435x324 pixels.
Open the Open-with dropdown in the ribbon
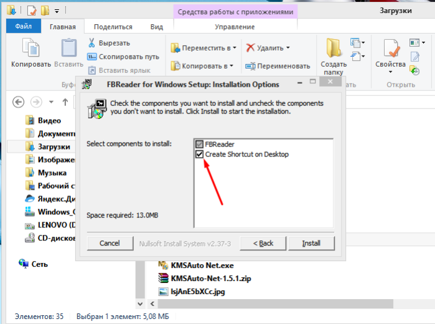pyautogui.click(x=417, y=43)
